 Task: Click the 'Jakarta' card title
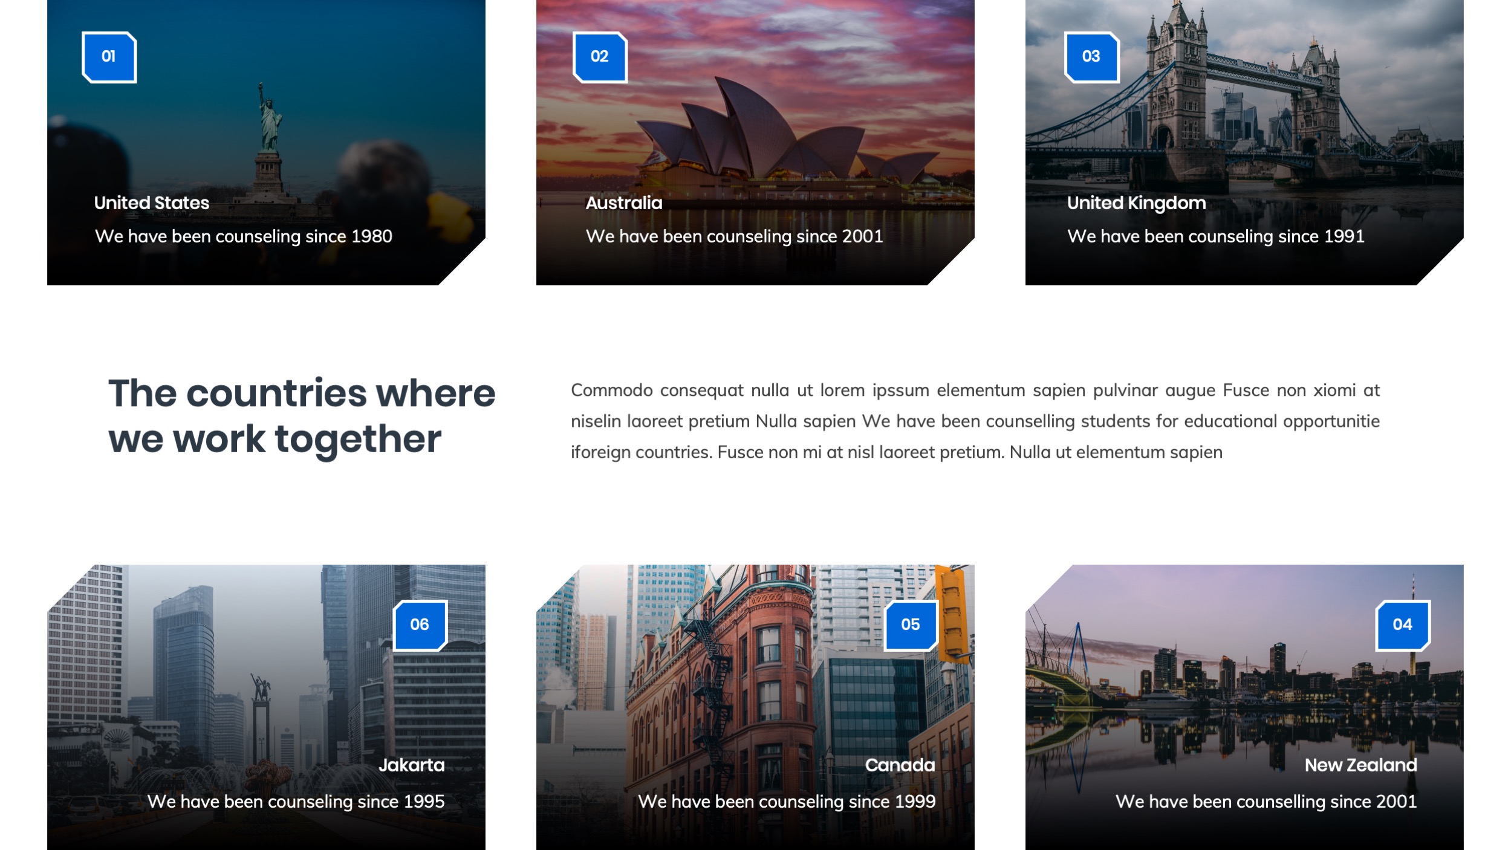(x=412, y=765)
